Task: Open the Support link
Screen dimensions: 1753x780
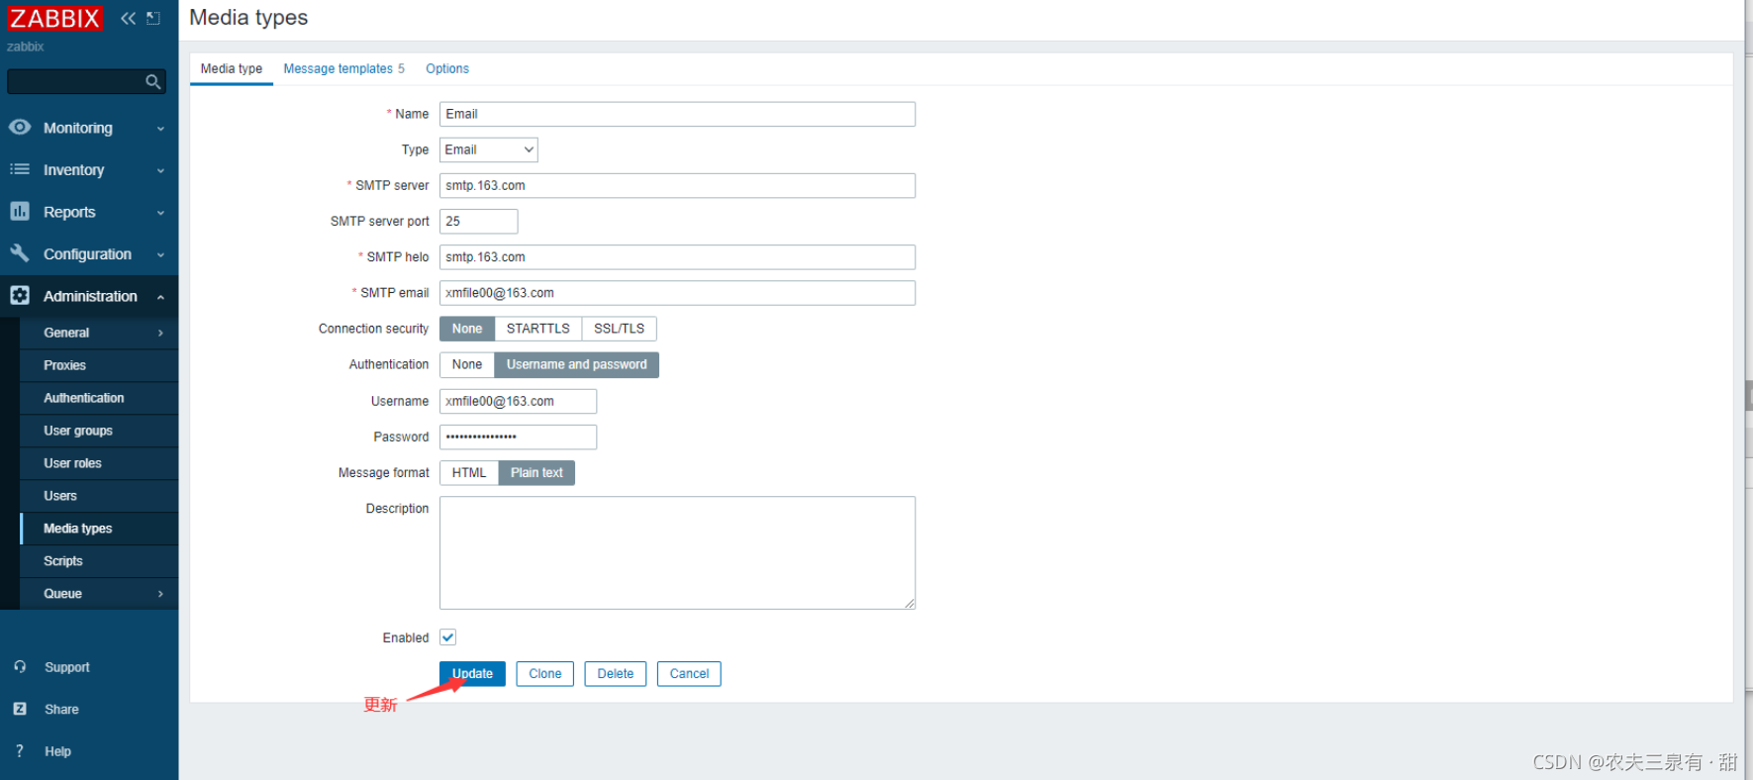Action: pos(67,667)
